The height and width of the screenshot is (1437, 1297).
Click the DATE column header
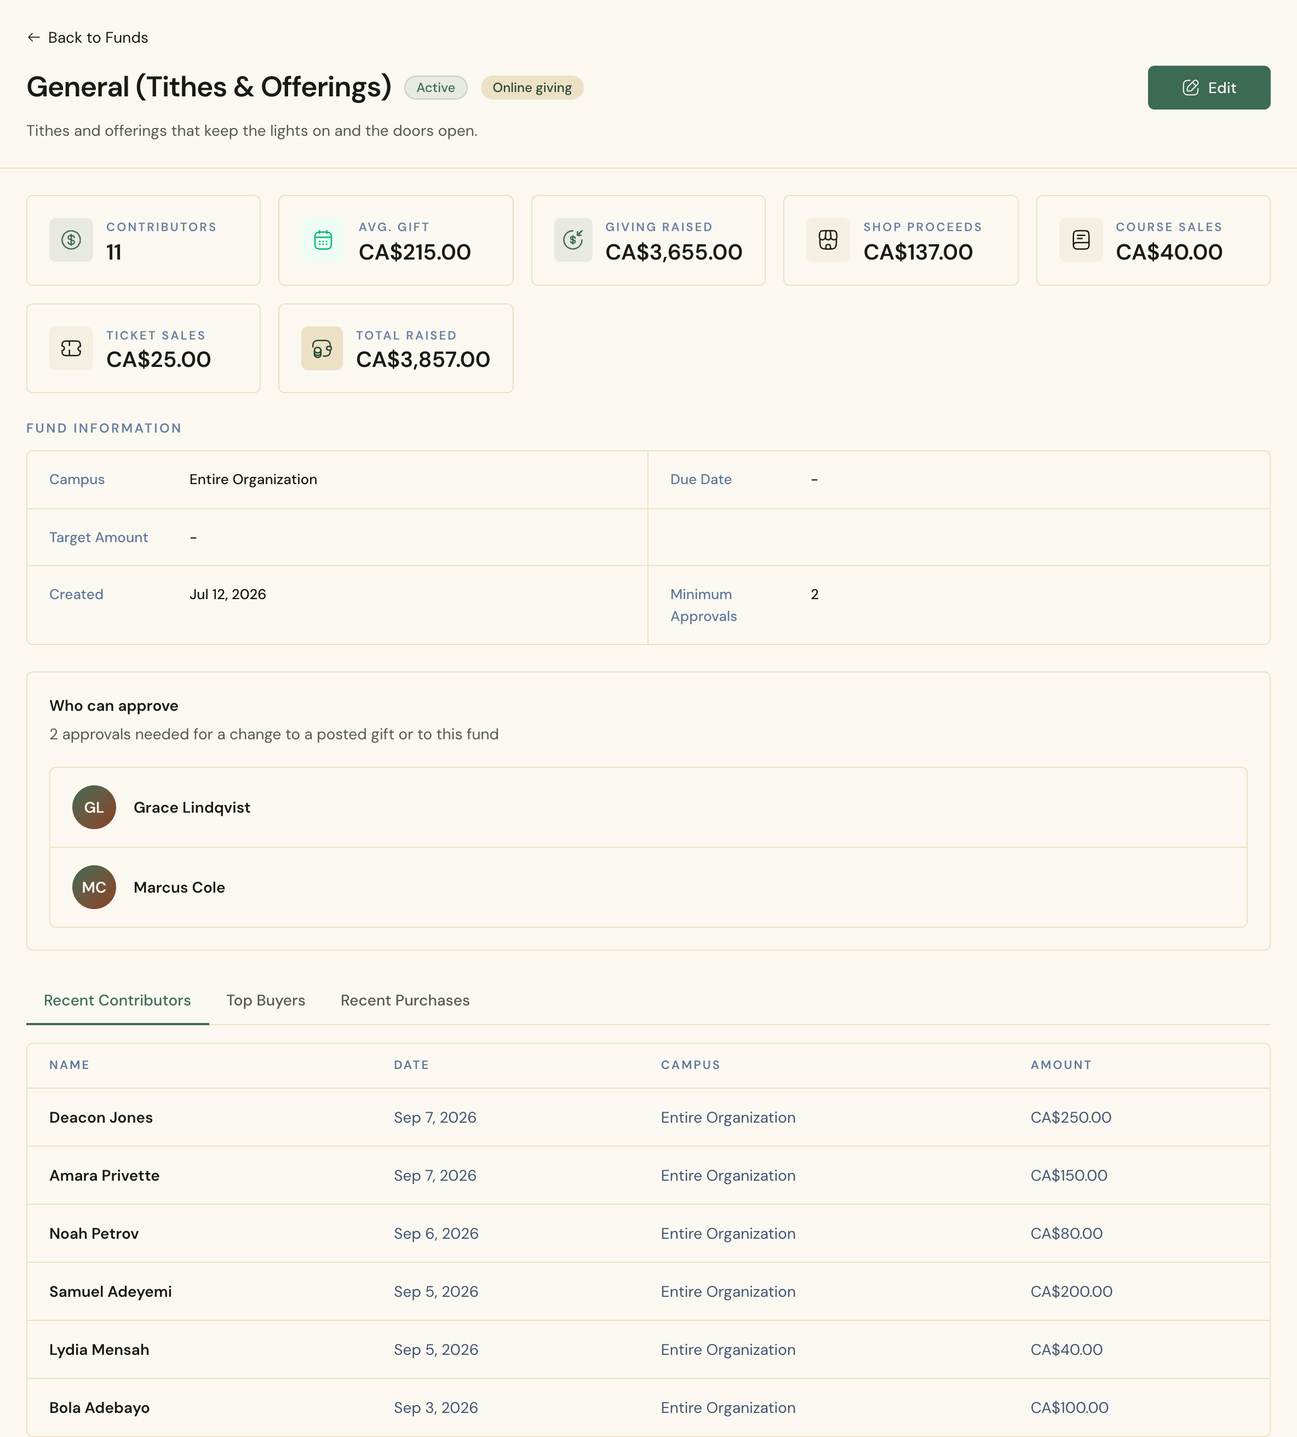coord(411,1065)
